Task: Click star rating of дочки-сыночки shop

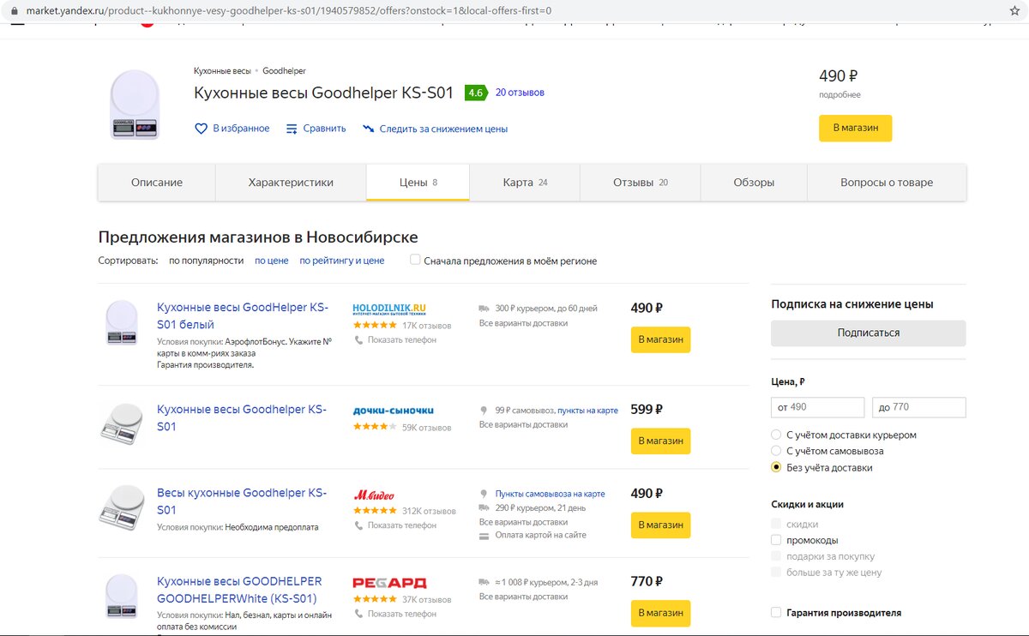Action: point(375,427)
